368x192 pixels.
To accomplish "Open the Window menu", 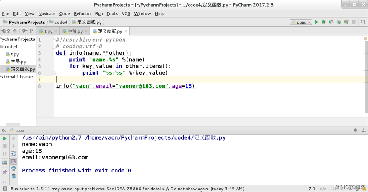I will [x=143, y=13].
